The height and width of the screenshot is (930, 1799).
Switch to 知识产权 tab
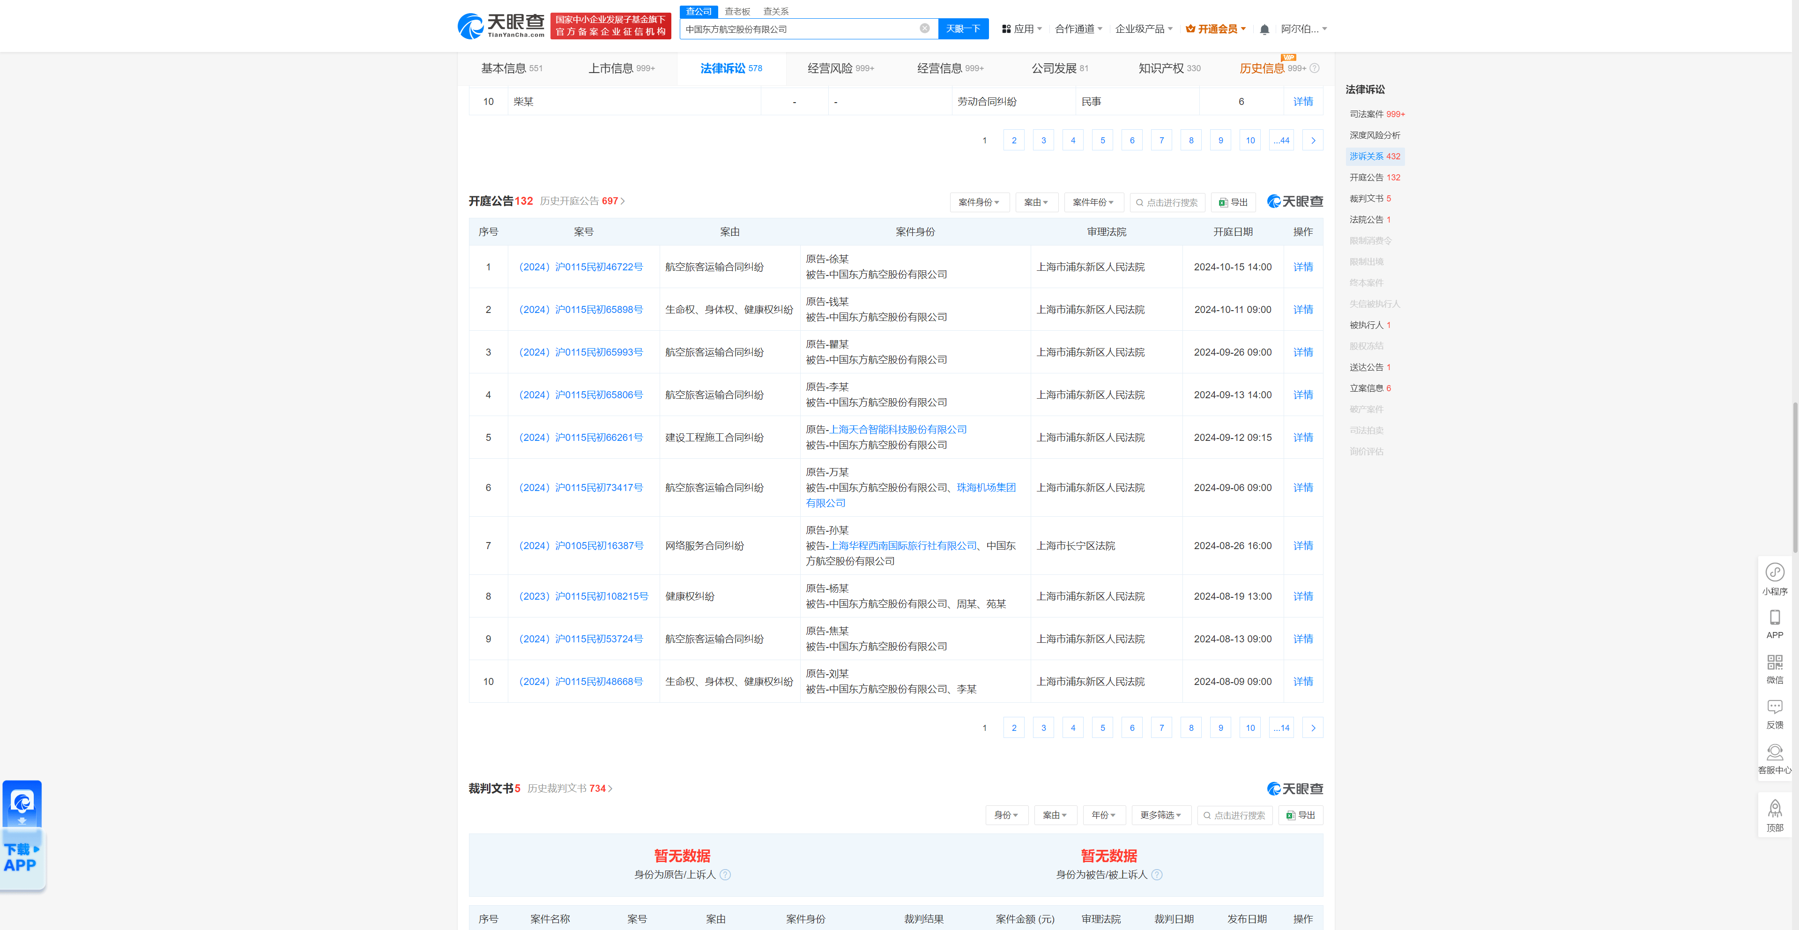1170,68
